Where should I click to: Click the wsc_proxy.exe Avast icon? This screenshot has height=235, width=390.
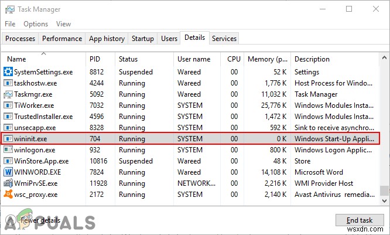(8, 194)
